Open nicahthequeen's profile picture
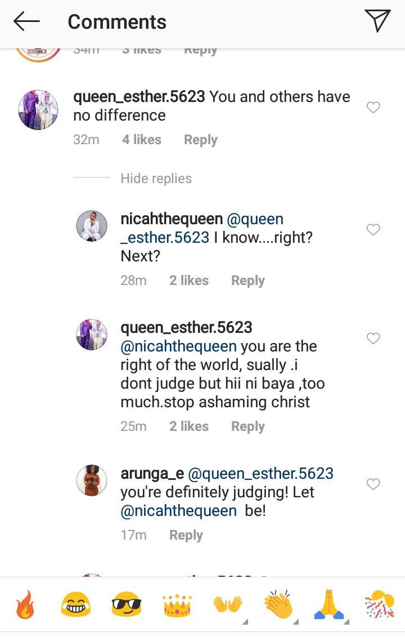This screenshot has height=637, width=405. pyautogui.click(x=91, y=225)
